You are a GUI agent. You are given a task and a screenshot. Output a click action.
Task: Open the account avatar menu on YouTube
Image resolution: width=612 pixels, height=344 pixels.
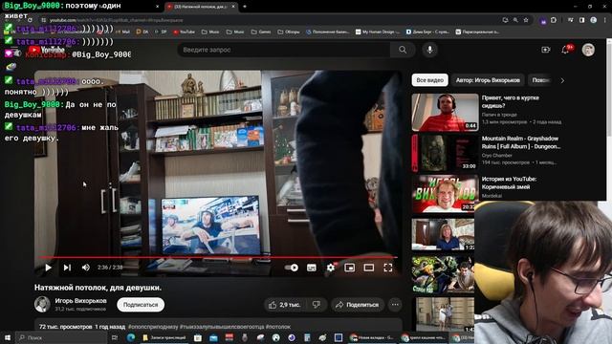588,50
